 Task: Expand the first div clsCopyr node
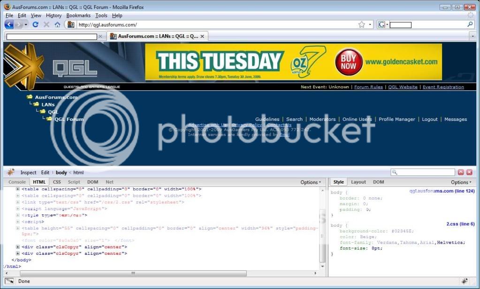pyautogui.click(x=18, y=247)
